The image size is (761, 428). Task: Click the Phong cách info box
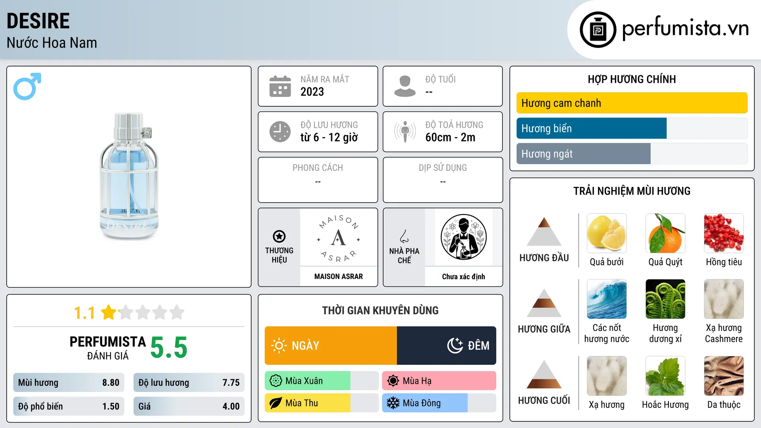tap(318, 180)
